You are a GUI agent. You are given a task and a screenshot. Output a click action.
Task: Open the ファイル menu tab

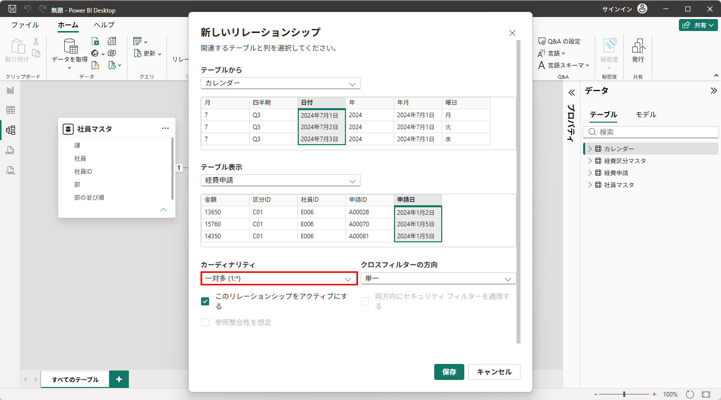pyautogui.click(x=25, y=25)
